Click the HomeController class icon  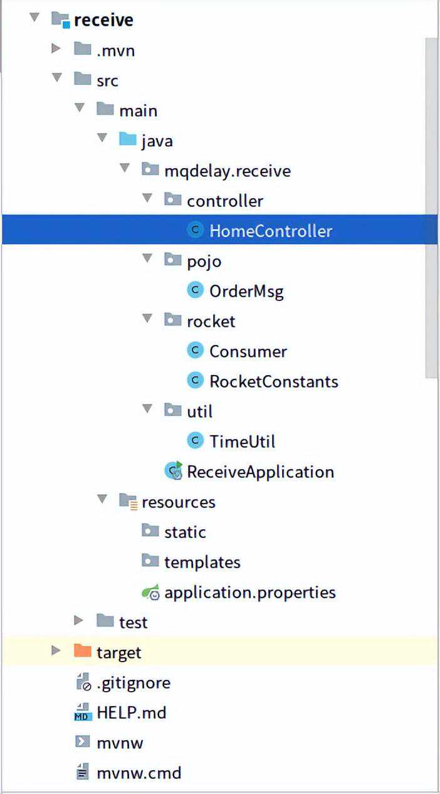pyautogui.click(x=196, y=230)
